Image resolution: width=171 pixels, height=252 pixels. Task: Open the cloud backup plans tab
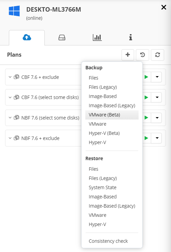coord(27,38)
